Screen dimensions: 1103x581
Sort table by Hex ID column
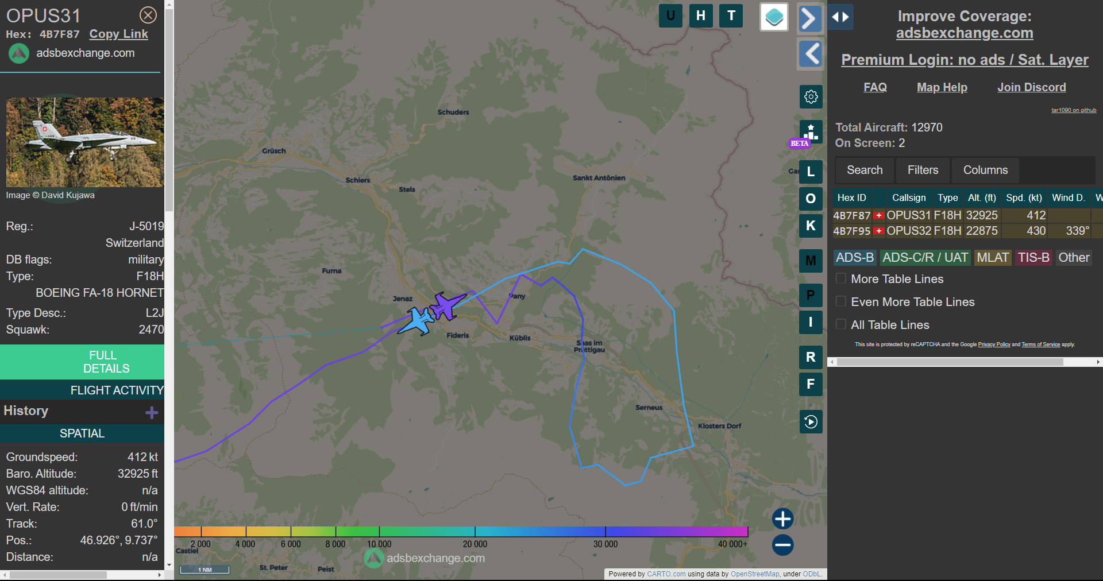(x=851, y=197)
